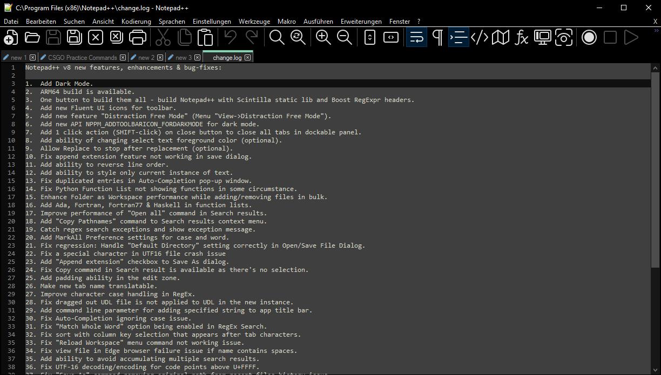Open the Erweiterungen menu

coord(361,22)
